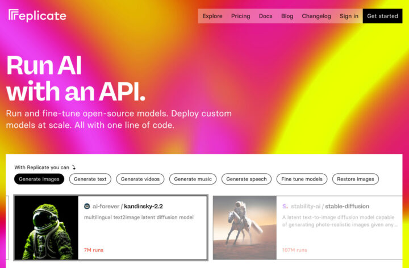Screen dimensions: 409x268
Task: Click the ai-forever avatar icon
Action: click(87, 206)
